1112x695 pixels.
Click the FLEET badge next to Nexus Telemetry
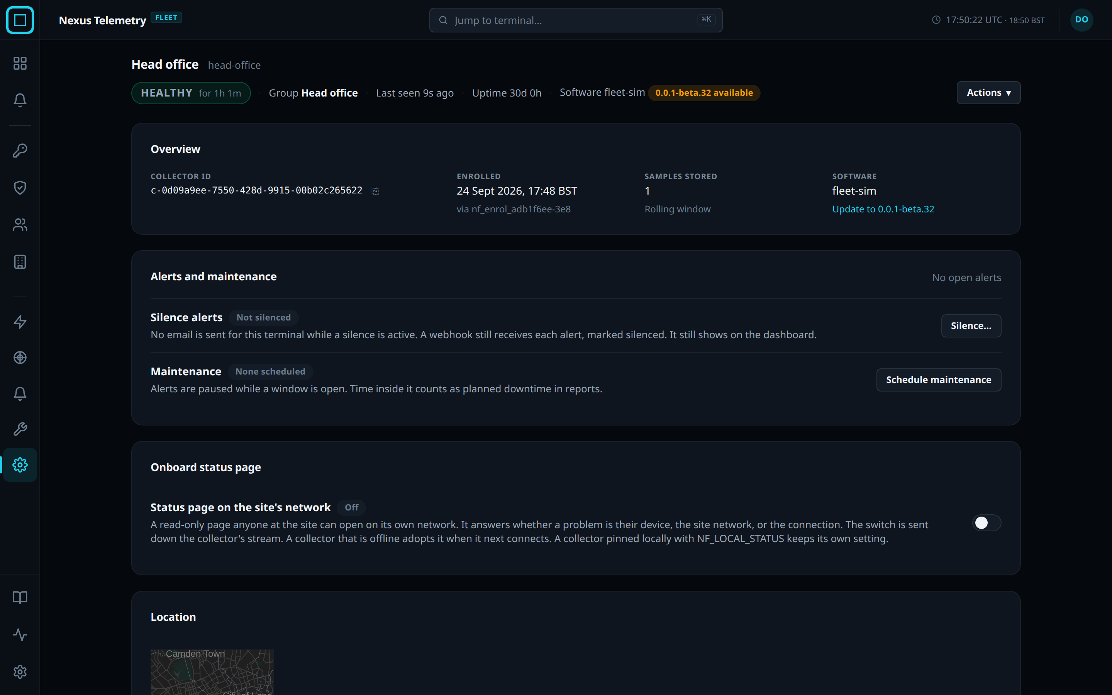point(166,17)
